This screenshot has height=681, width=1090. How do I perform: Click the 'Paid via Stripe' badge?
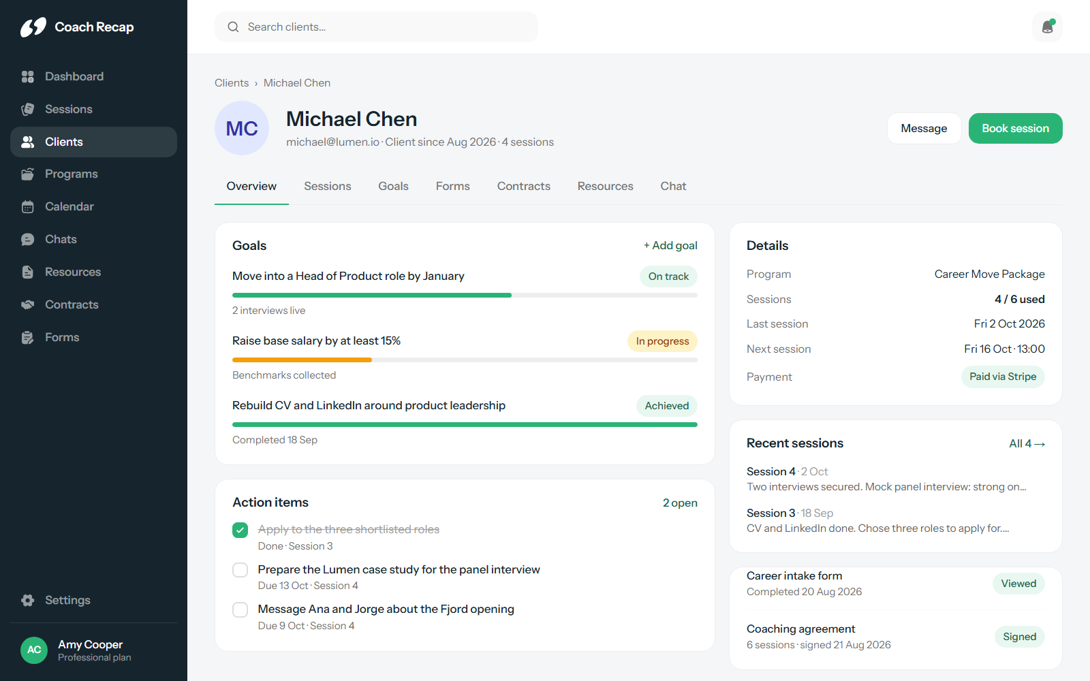tap(1003, 377)
